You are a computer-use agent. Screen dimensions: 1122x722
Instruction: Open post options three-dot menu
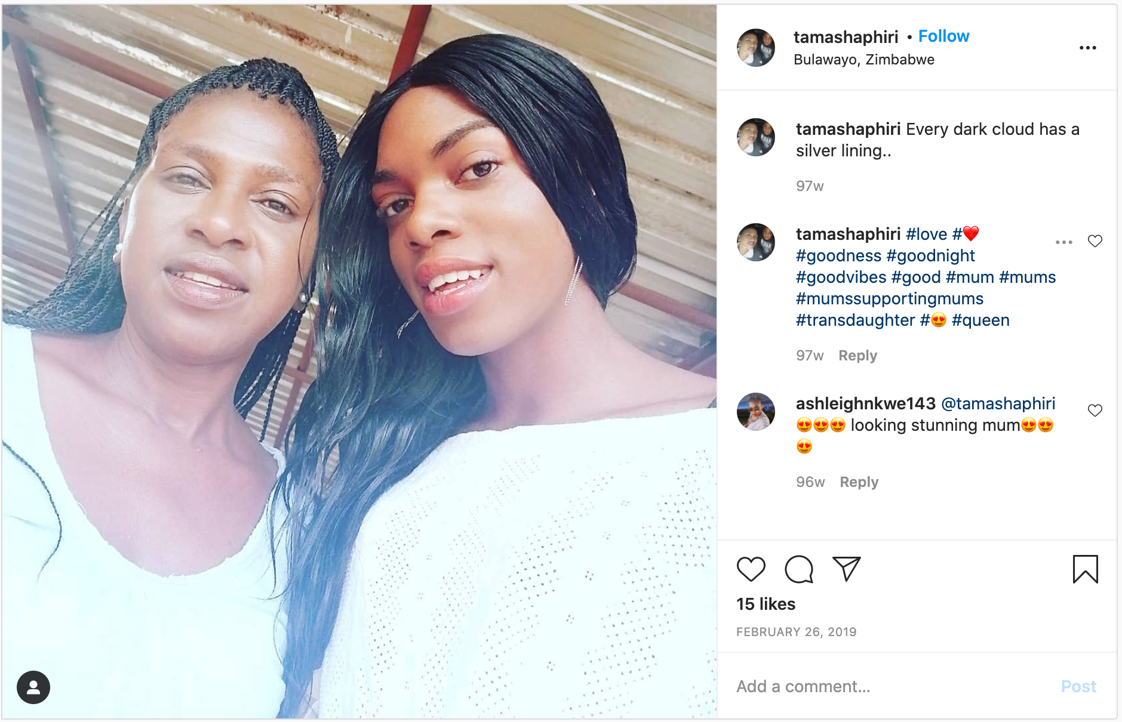1087,48
